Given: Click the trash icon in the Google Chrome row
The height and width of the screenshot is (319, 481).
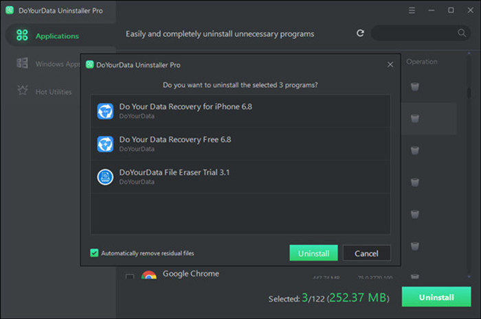Looking at the screenshot, I should [x=414, y=276].
